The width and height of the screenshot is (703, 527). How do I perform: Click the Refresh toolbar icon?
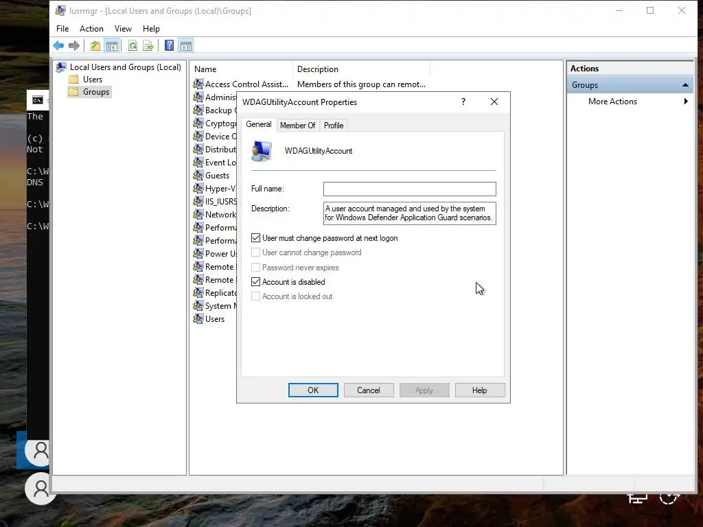(132, 46)
